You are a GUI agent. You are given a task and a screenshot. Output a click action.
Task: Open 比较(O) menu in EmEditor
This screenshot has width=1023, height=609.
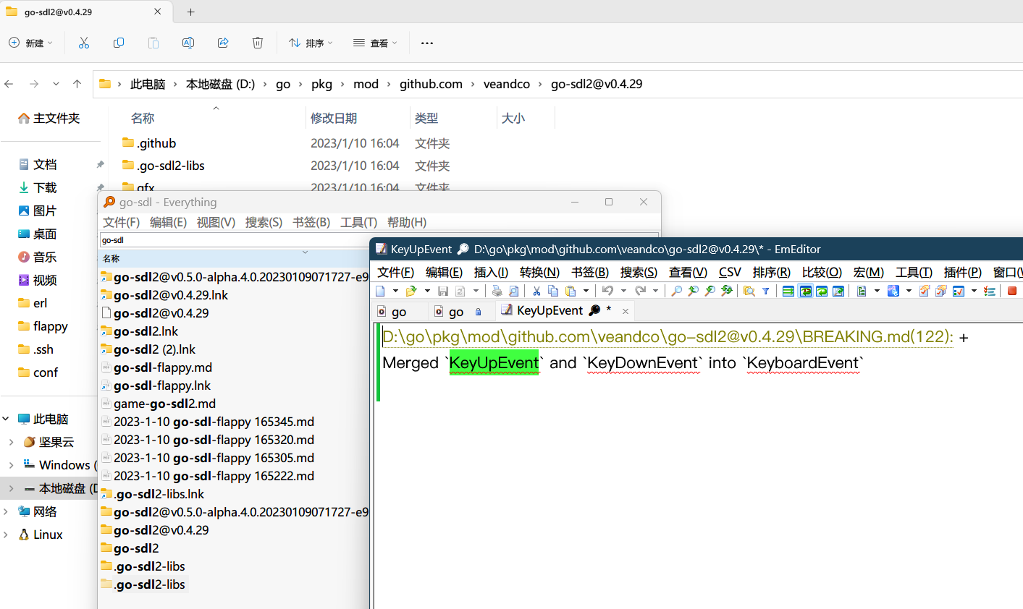point(822,272)
